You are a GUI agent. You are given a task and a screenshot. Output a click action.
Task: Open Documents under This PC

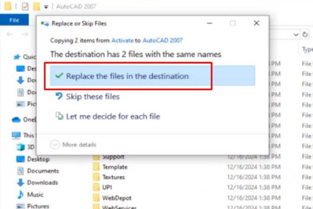coord(38,171)
